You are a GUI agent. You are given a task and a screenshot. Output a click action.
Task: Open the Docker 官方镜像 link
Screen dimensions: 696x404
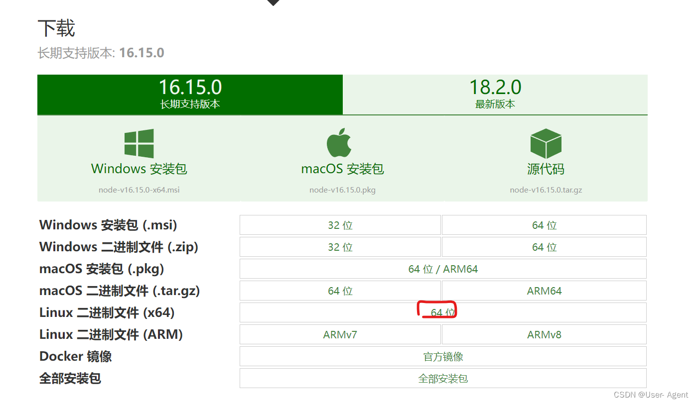[443, 356]
